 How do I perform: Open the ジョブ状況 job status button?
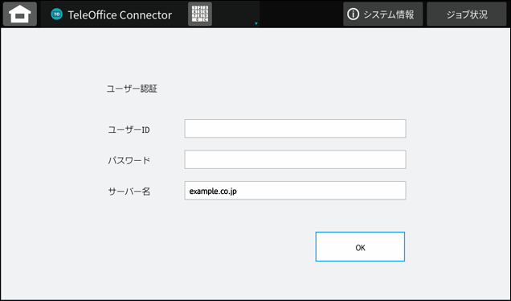(x=467, y=14)
